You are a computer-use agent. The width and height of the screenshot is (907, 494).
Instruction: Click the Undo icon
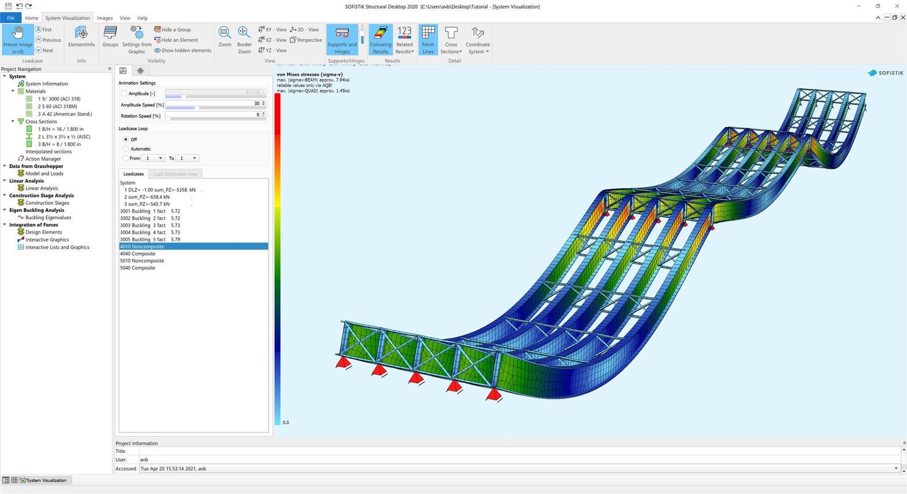coord(19,6)
